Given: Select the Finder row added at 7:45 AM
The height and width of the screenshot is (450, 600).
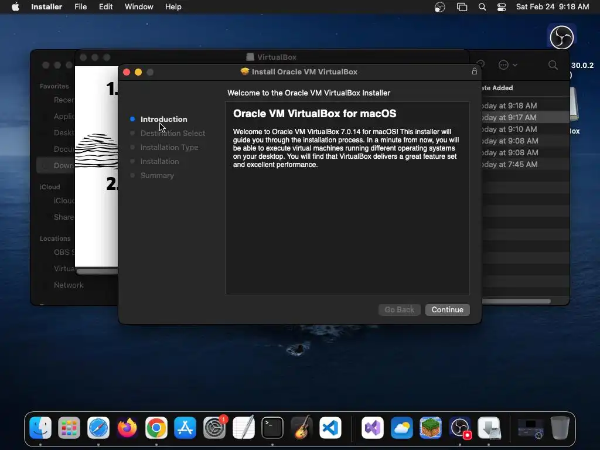Looking at the screenshot, I should [526, 165].
